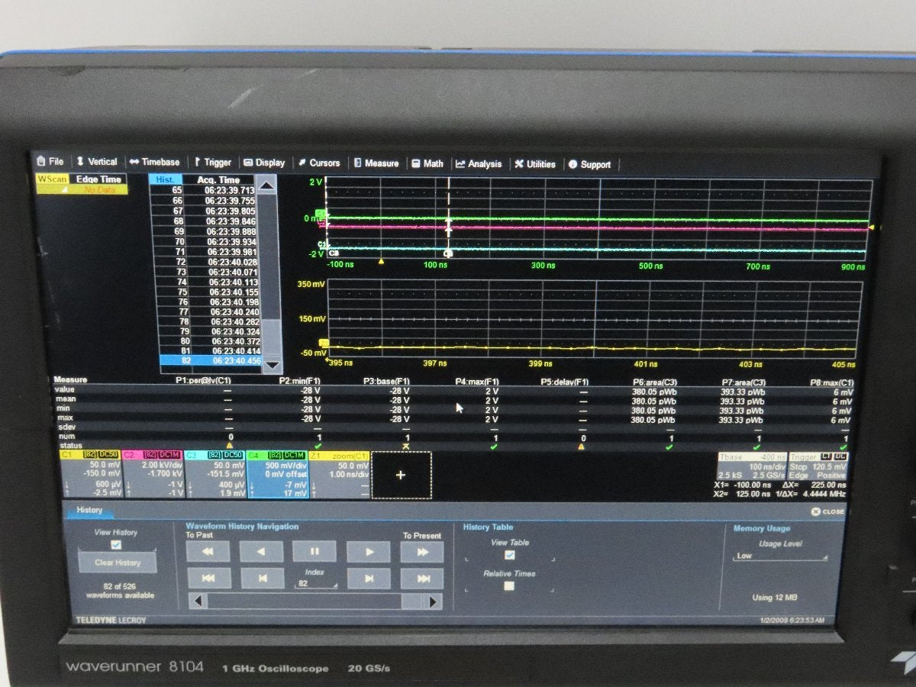
Task: Click the plus box to add a trace
Action: [402, 475]
